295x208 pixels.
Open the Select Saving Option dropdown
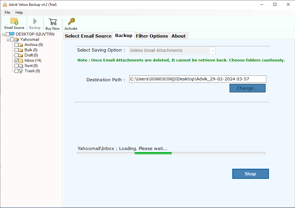click(x=172, y=50)
